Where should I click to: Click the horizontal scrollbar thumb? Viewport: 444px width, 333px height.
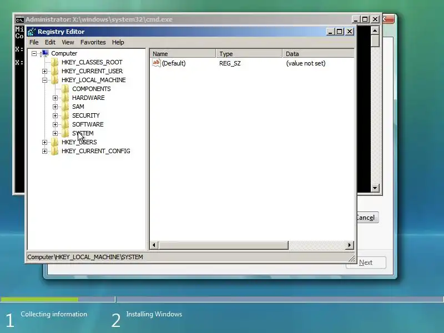click(x=223, y=245)
